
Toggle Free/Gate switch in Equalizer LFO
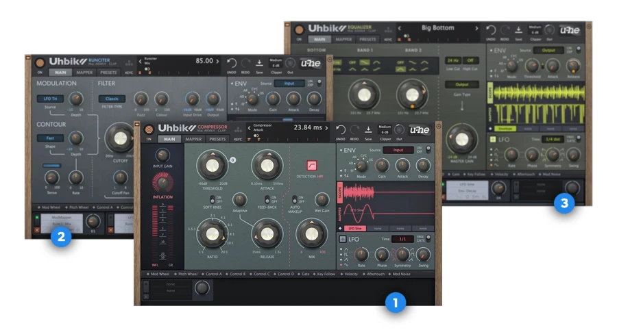click(x=579, y=139)
